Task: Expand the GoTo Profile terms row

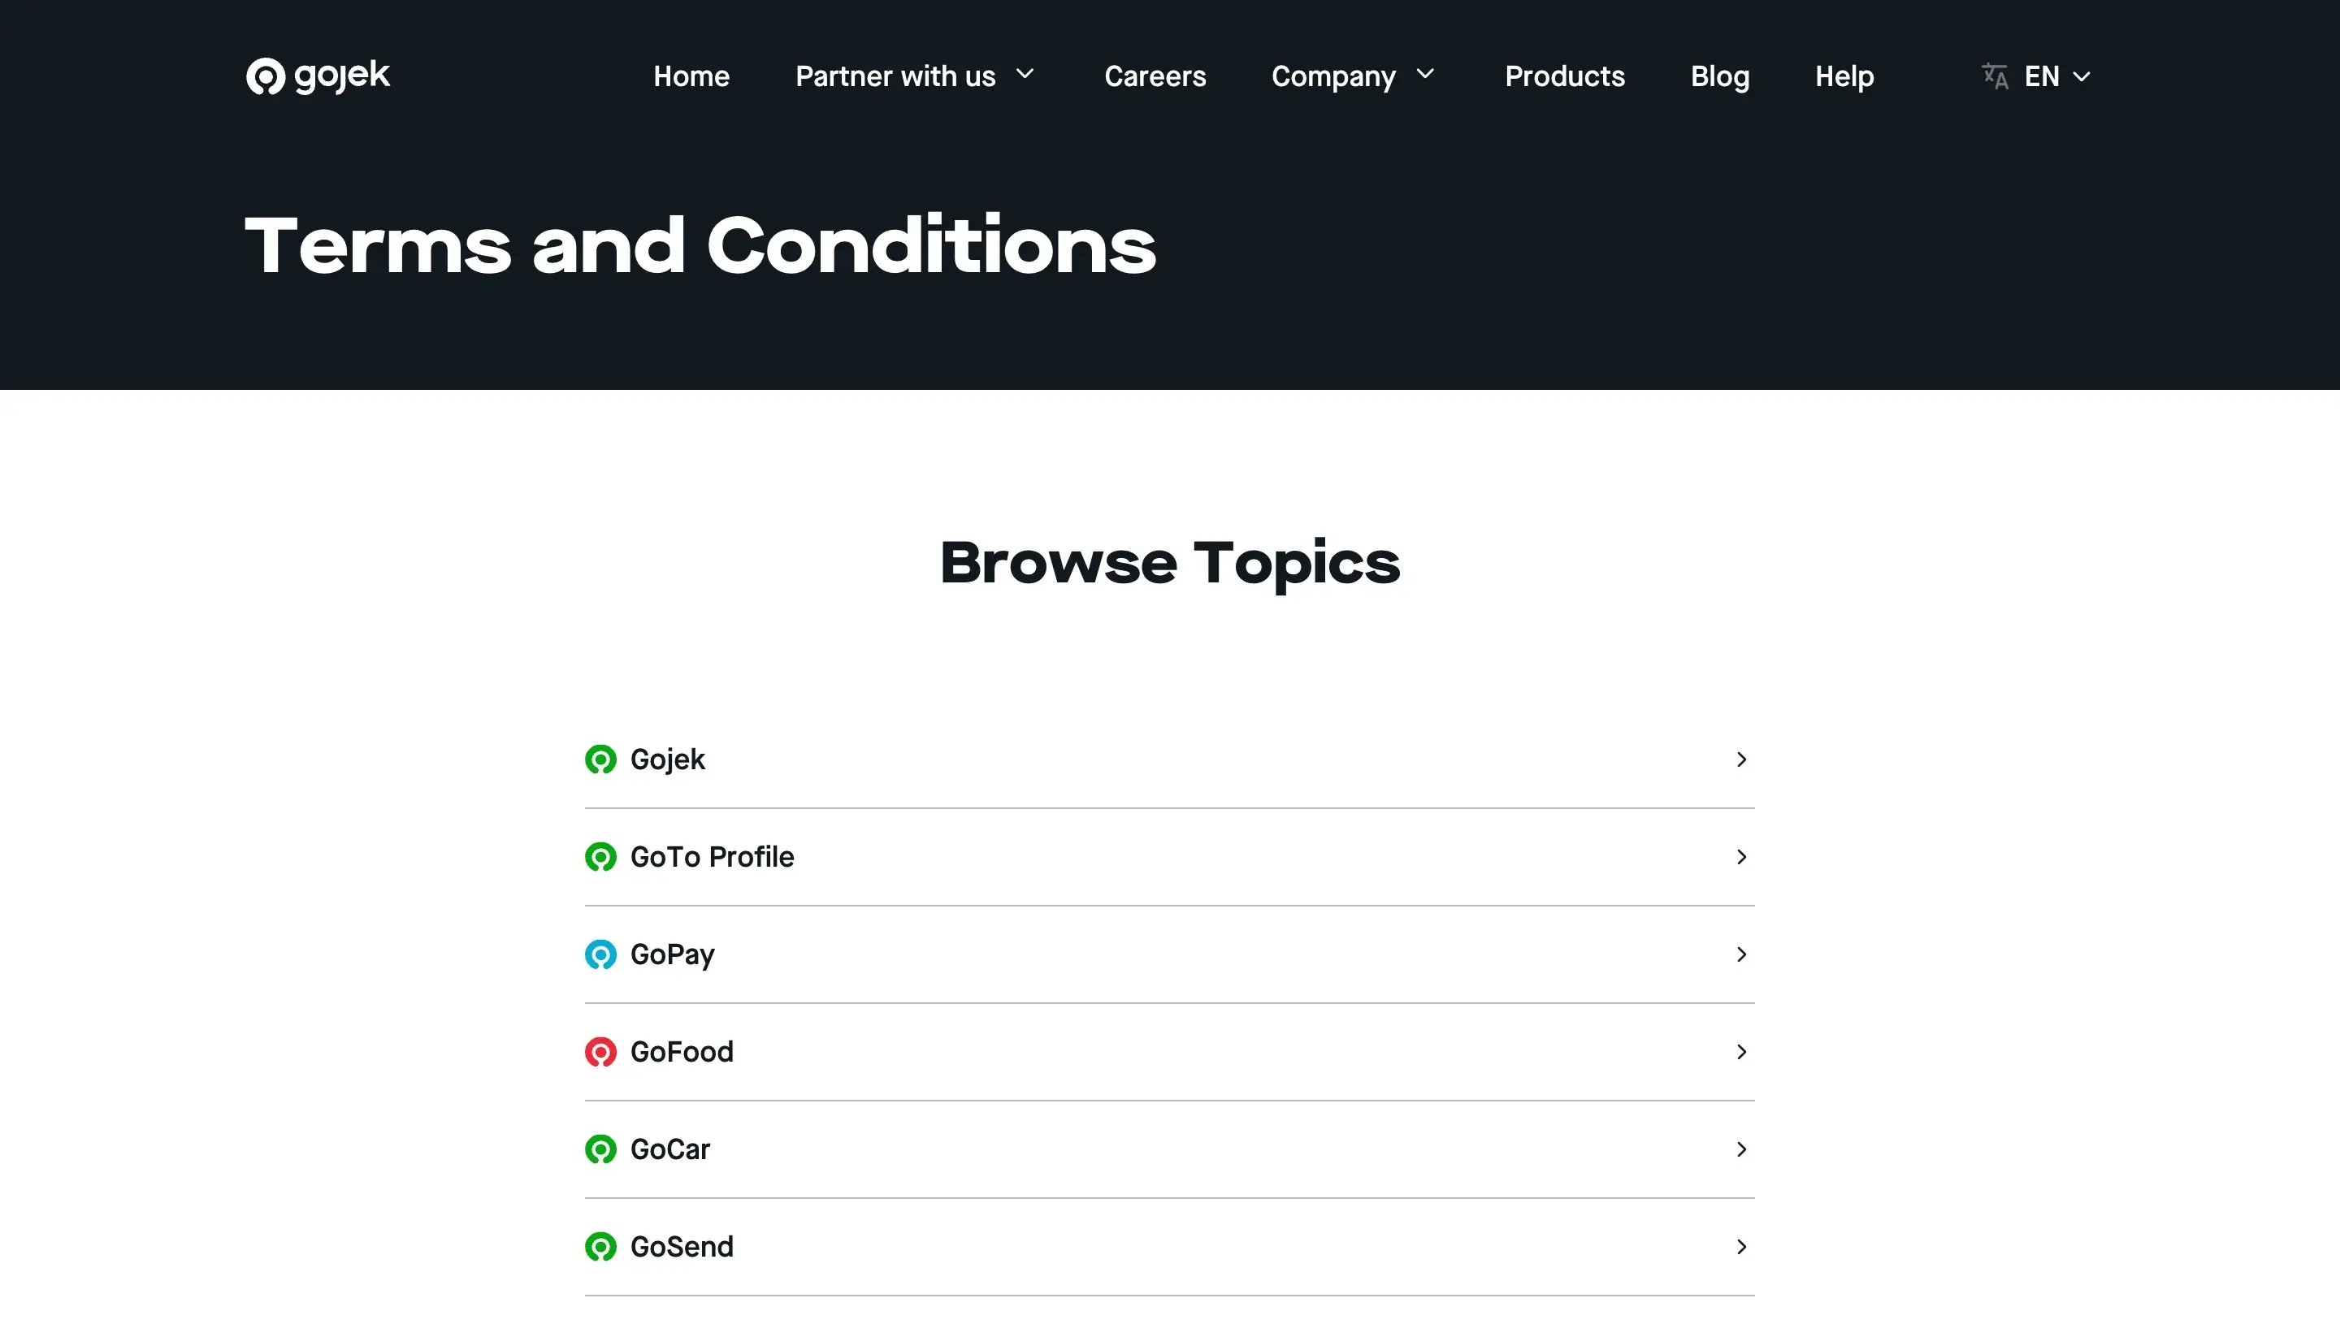Action: 1170,856
